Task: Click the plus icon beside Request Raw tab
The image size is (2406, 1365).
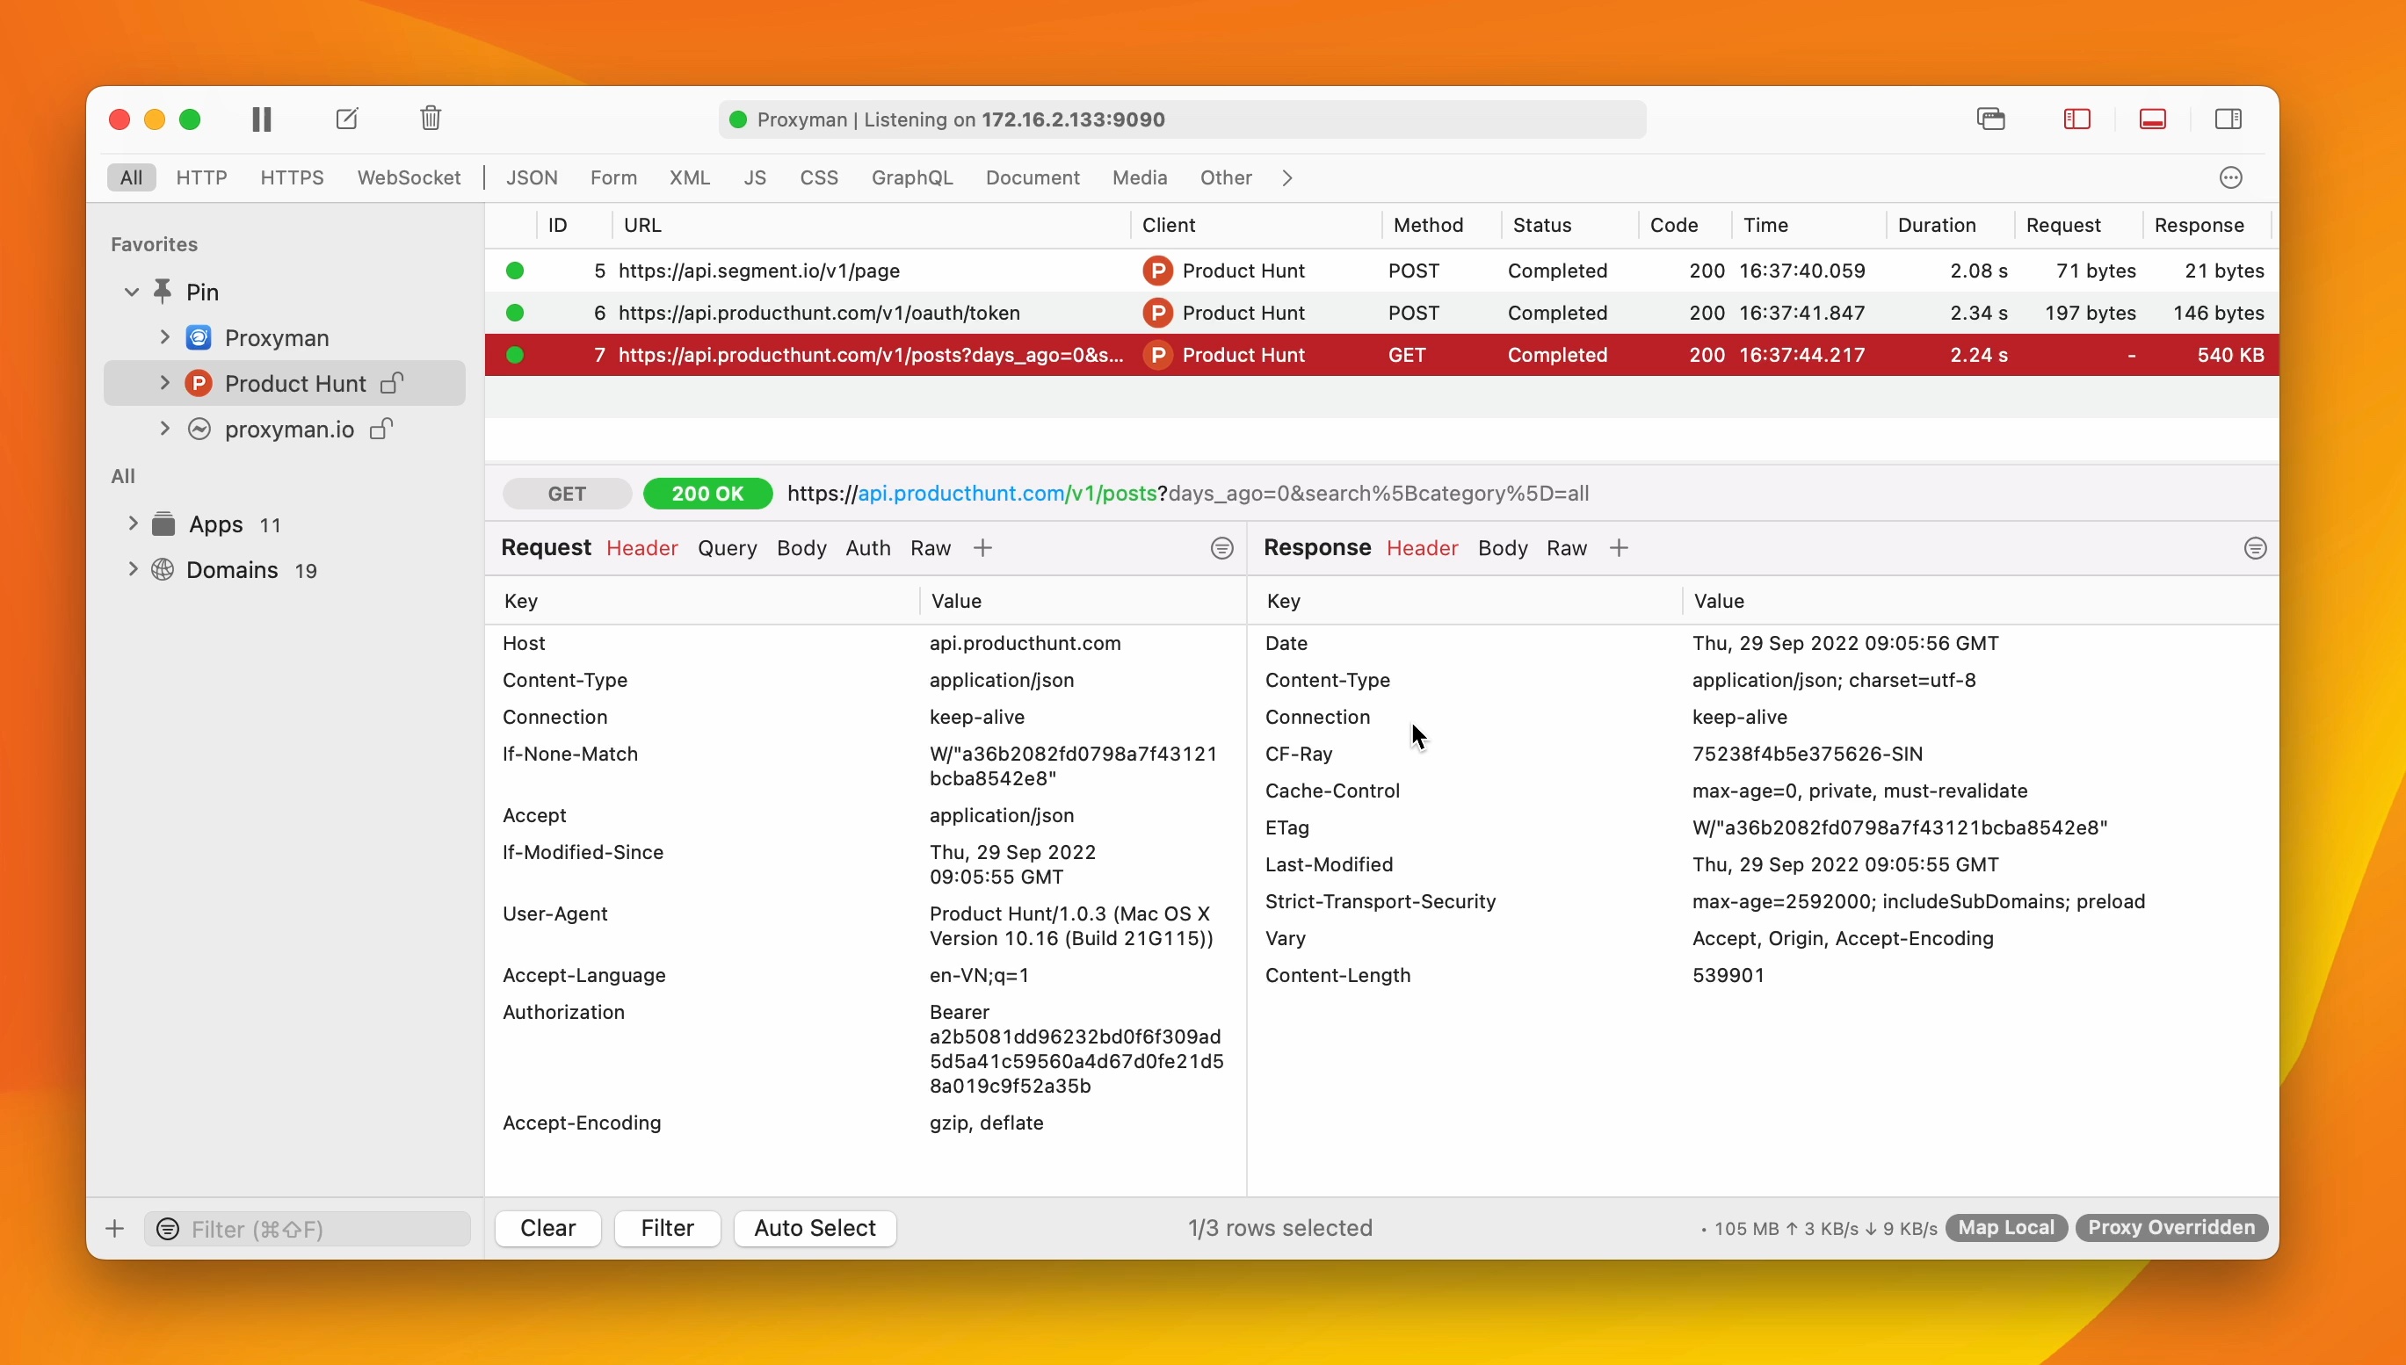Action: click(982, 548)
